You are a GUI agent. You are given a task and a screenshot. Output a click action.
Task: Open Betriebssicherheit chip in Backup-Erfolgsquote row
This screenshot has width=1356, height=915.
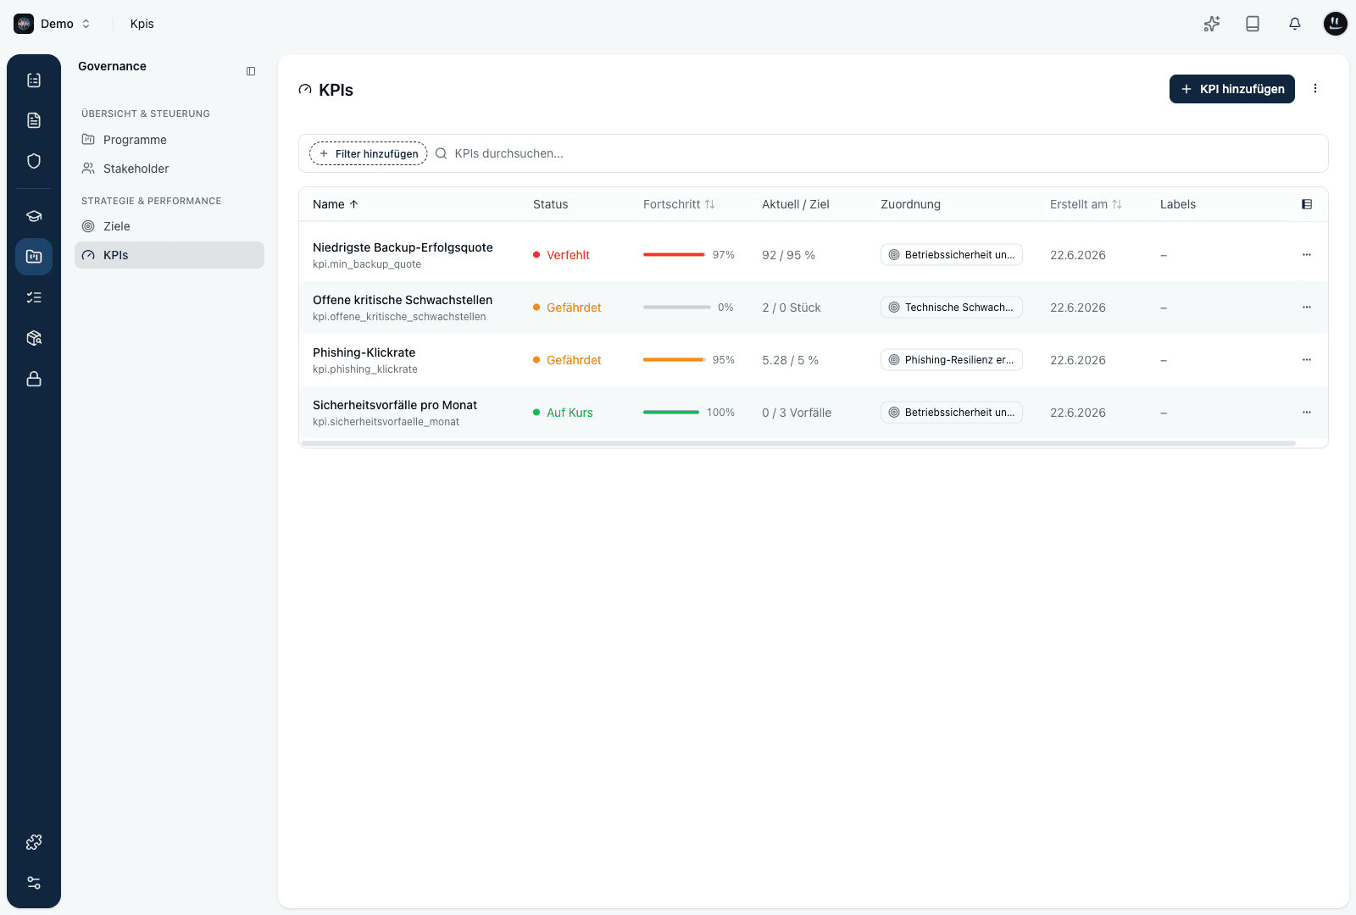point(952,255)
